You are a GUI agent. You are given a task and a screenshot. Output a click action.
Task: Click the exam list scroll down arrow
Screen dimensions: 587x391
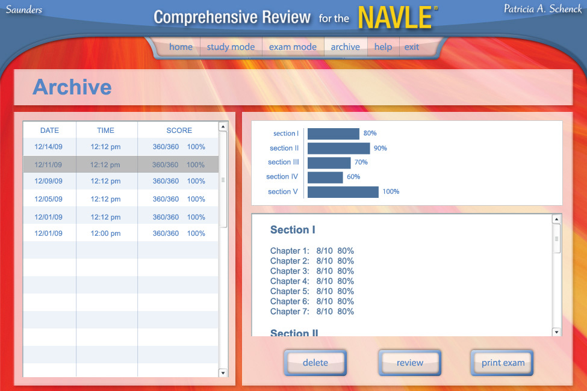(x=223, y=373)
